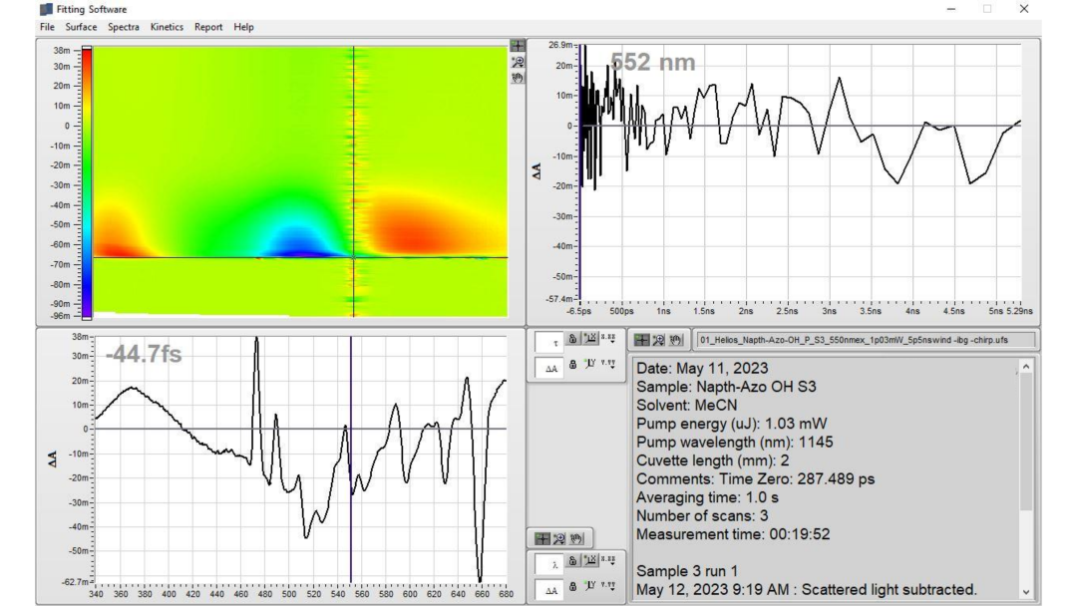The image size is (1077, 606).
Task: Click the -96m bottom label of the color scale
Action: pyautogui.click(x=62, y=316)
